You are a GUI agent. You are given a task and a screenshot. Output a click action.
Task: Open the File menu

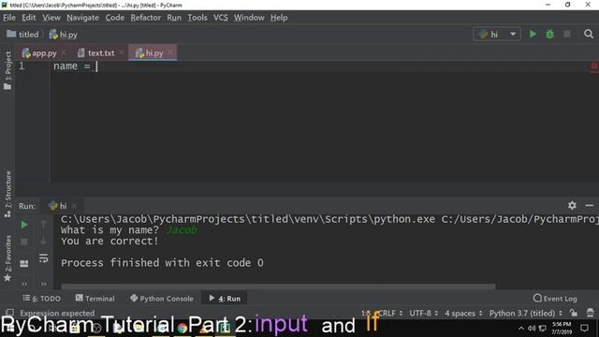click(9, 18)
